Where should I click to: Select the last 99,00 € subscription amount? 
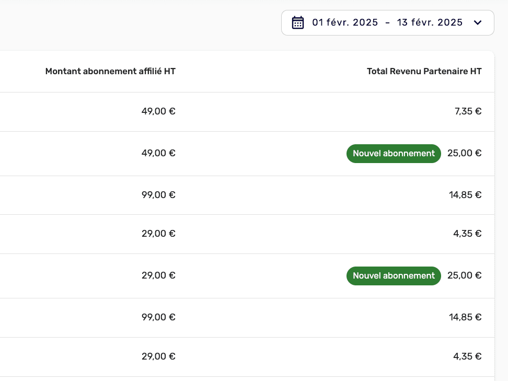[x=158, y=317]
